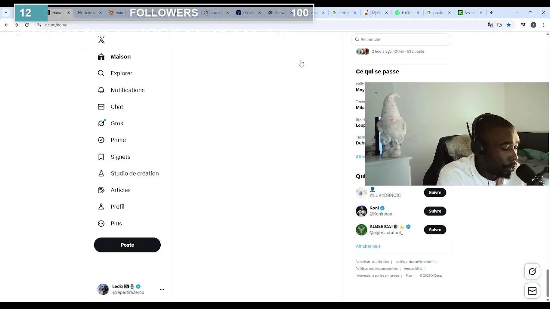Click Afficher plus link under suggestions

point(368,246)
